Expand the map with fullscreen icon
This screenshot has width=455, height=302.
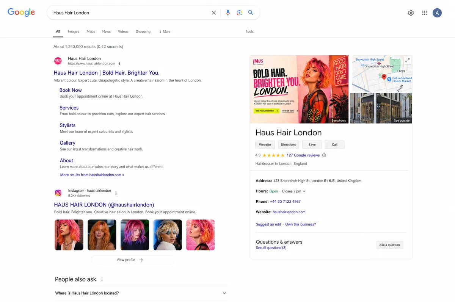pyautogui.click(x=408, y=60)
